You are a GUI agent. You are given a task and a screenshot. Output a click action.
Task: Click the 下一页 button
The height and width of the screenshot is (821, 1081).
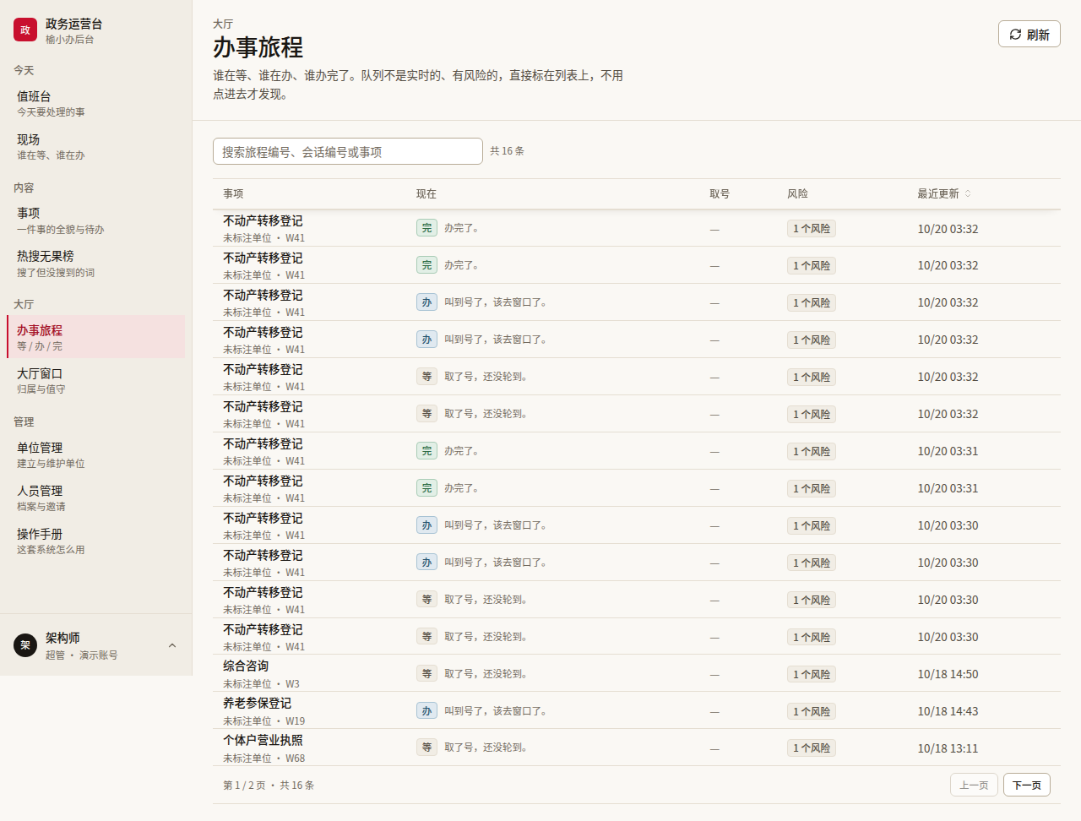pyautogui.click(x=1027, y=785)
